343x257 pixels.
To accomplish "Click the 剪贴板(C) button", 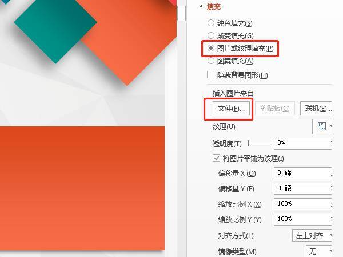I will pyautogui.click(x=275, y=108).
